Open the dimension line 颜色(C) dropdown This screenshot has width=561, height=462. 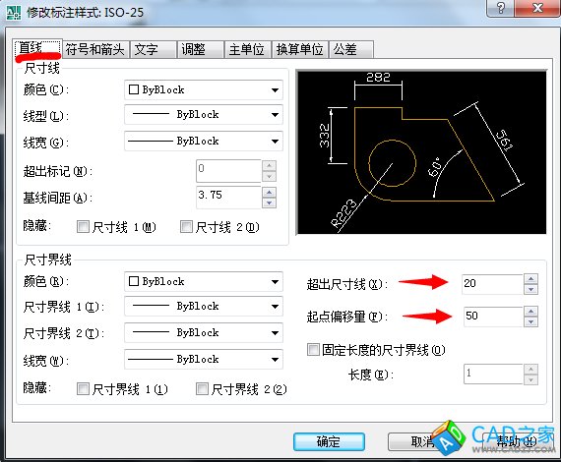click(x=203, y=89)
